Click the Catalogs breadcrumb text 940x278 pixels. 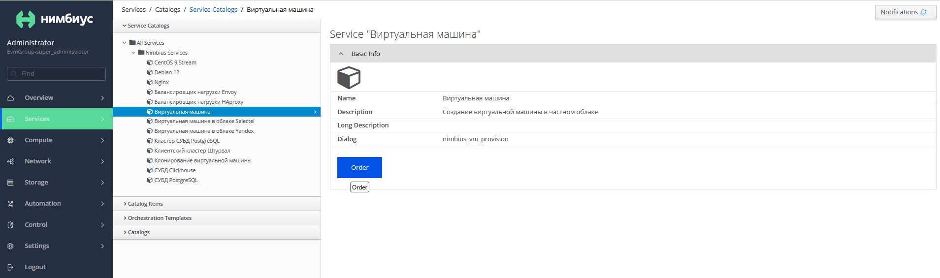[x=167, y=10]
